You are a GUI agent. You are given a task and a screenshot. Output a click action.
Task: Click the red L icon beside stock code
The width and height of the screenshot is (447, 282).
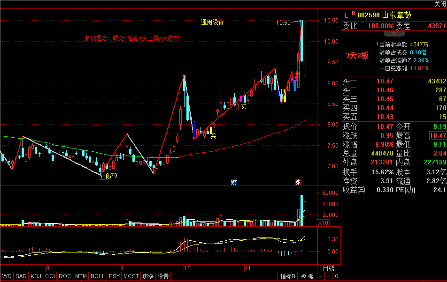(346, 15)
